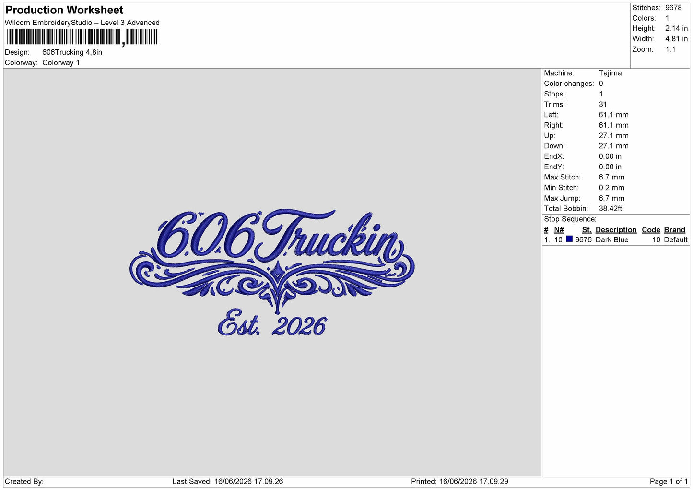The width and height of the screenshot is (693, 490).
Task: Click the Left value '61.1 mm'
Action: click(x=613, y=115)
